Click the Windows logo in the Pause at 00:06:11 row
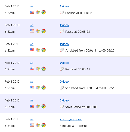Screen dimensions: 130x132 click(38, 69)
